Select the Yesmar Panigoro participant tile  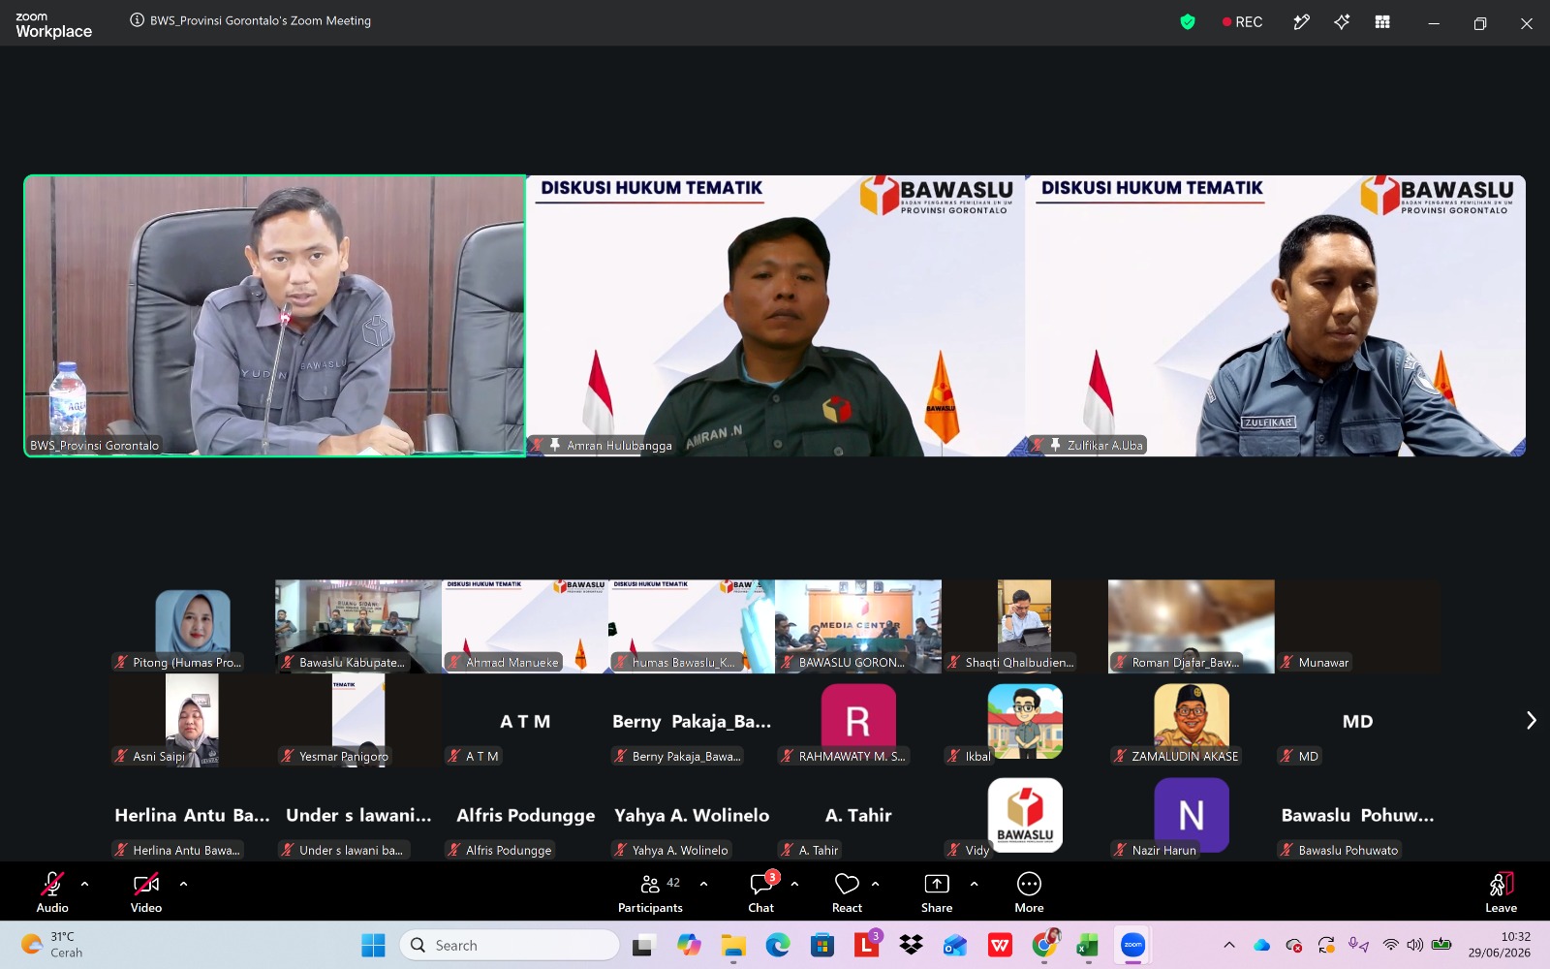pyautogui.click(x=358, y=720)
